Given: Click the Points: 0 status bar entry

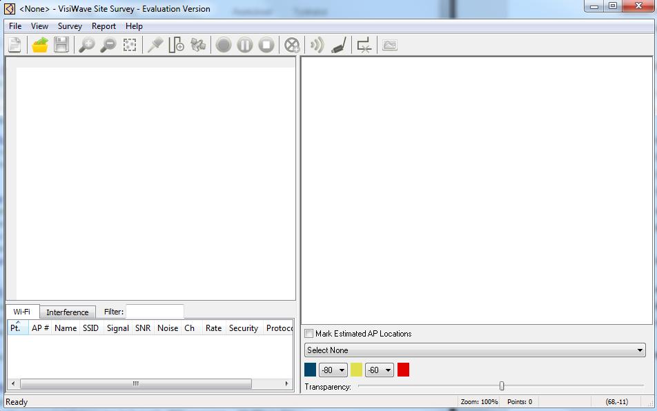Looking at the screenshot, I should [x=520, y=402].
